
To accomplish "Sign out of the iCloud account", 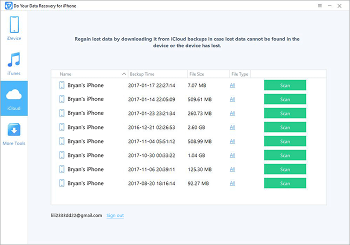I will click(x=115, y=215).
